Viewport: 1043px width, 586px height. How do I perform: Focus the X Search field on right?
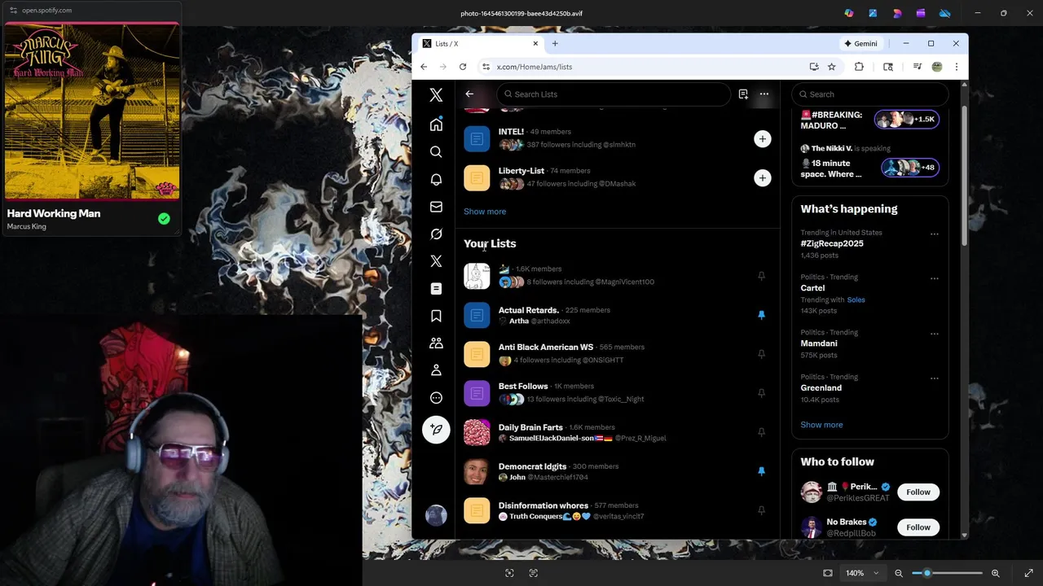click(x=870, y=94)
